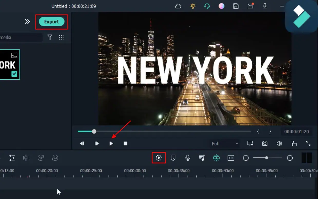The image size is (318, 199).
Task: Click the lightbulb tips icon
Action: click(193, 6)
